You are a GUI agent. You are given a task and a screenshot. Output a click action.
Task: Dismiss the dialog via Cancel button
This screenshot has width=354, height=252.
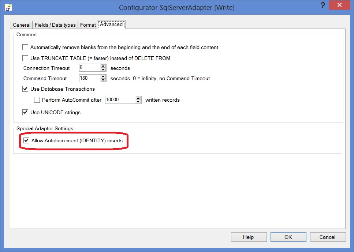click(x=328, y=237)
